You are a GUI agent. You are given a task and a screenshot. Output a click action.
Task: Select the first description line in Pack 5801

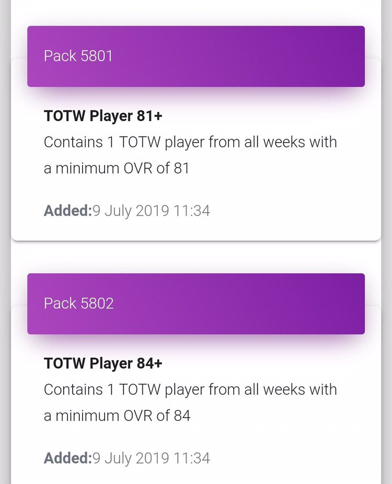click(190, 142)
